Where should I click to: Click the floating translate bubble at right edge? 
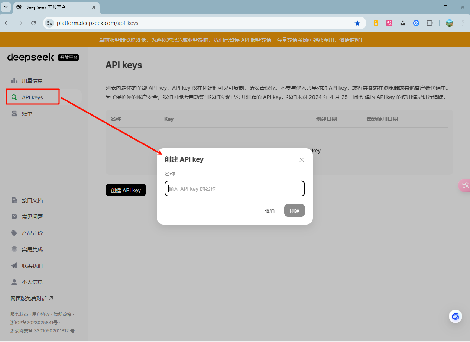(x=464, y=185)
